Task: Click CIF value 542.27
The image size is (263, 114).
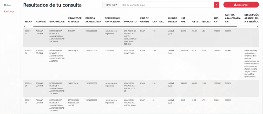Action: tap(217, 100)
